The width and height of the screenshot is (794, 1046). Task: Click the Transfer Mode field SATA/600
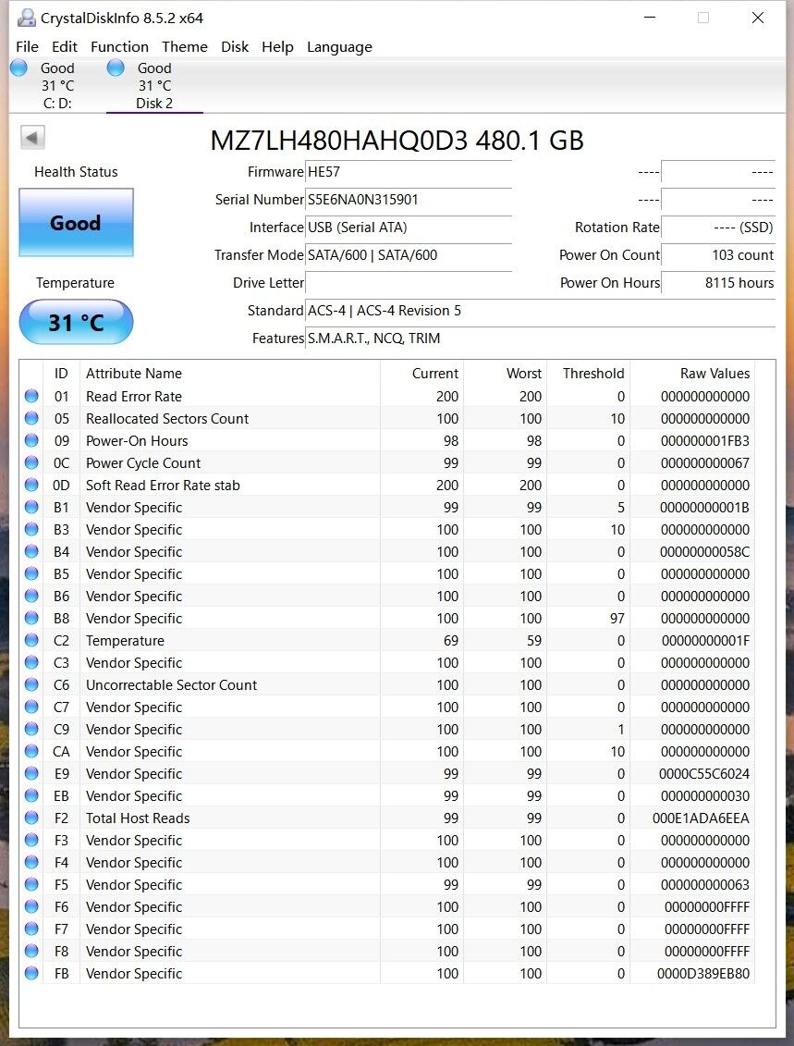(408, 255)
